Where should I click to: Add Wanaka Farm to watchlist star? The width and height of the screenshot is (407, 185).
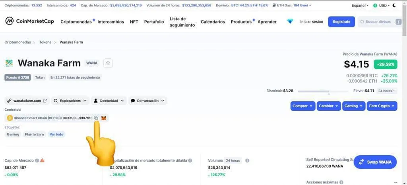click(108, 63)
